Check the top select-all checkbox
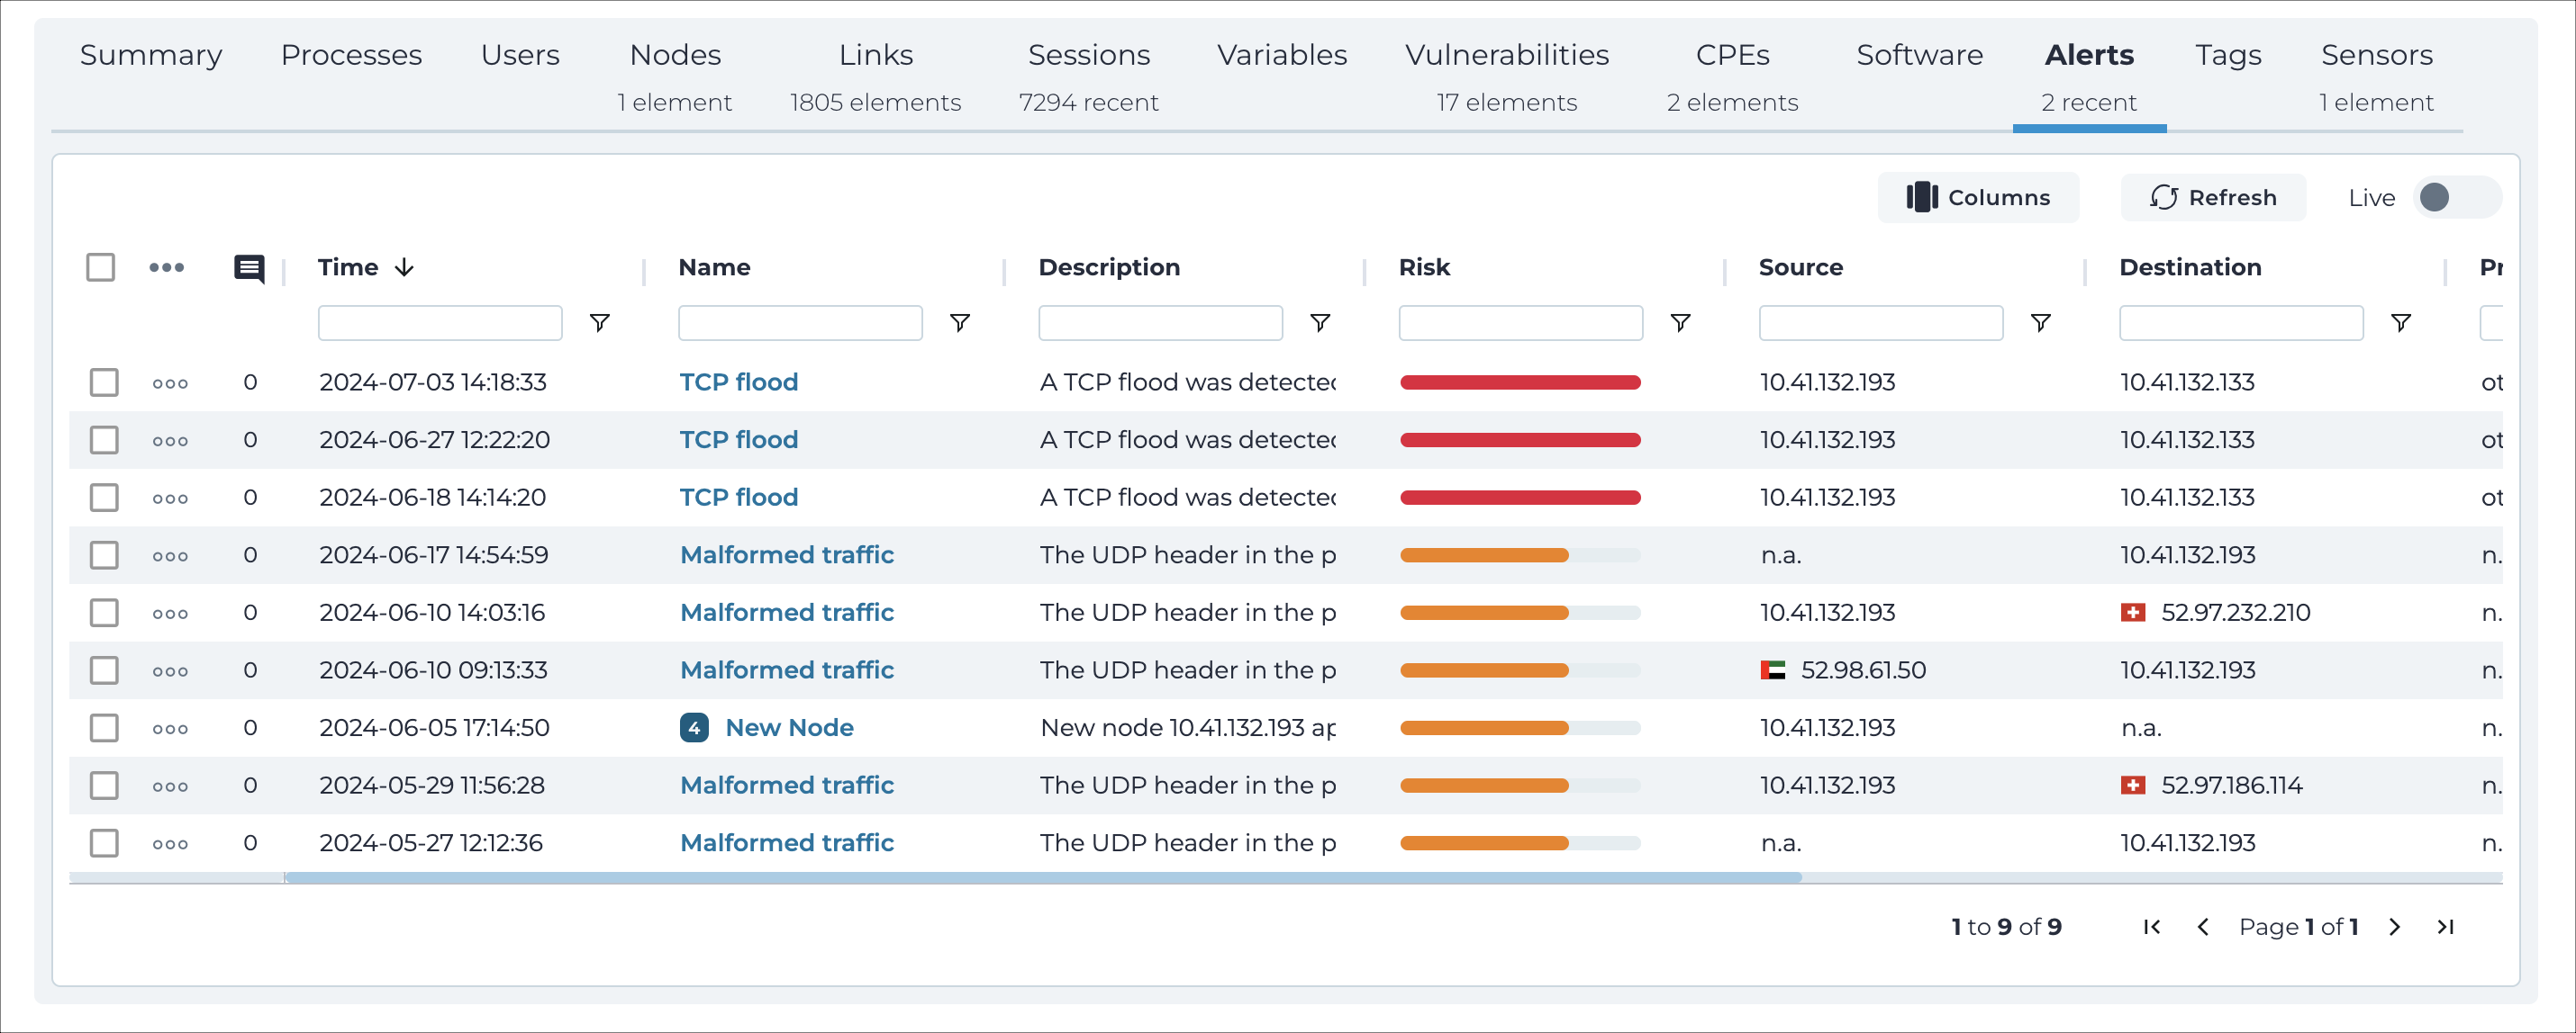Screen dimensions: 2576x1033 click(102, 267)
